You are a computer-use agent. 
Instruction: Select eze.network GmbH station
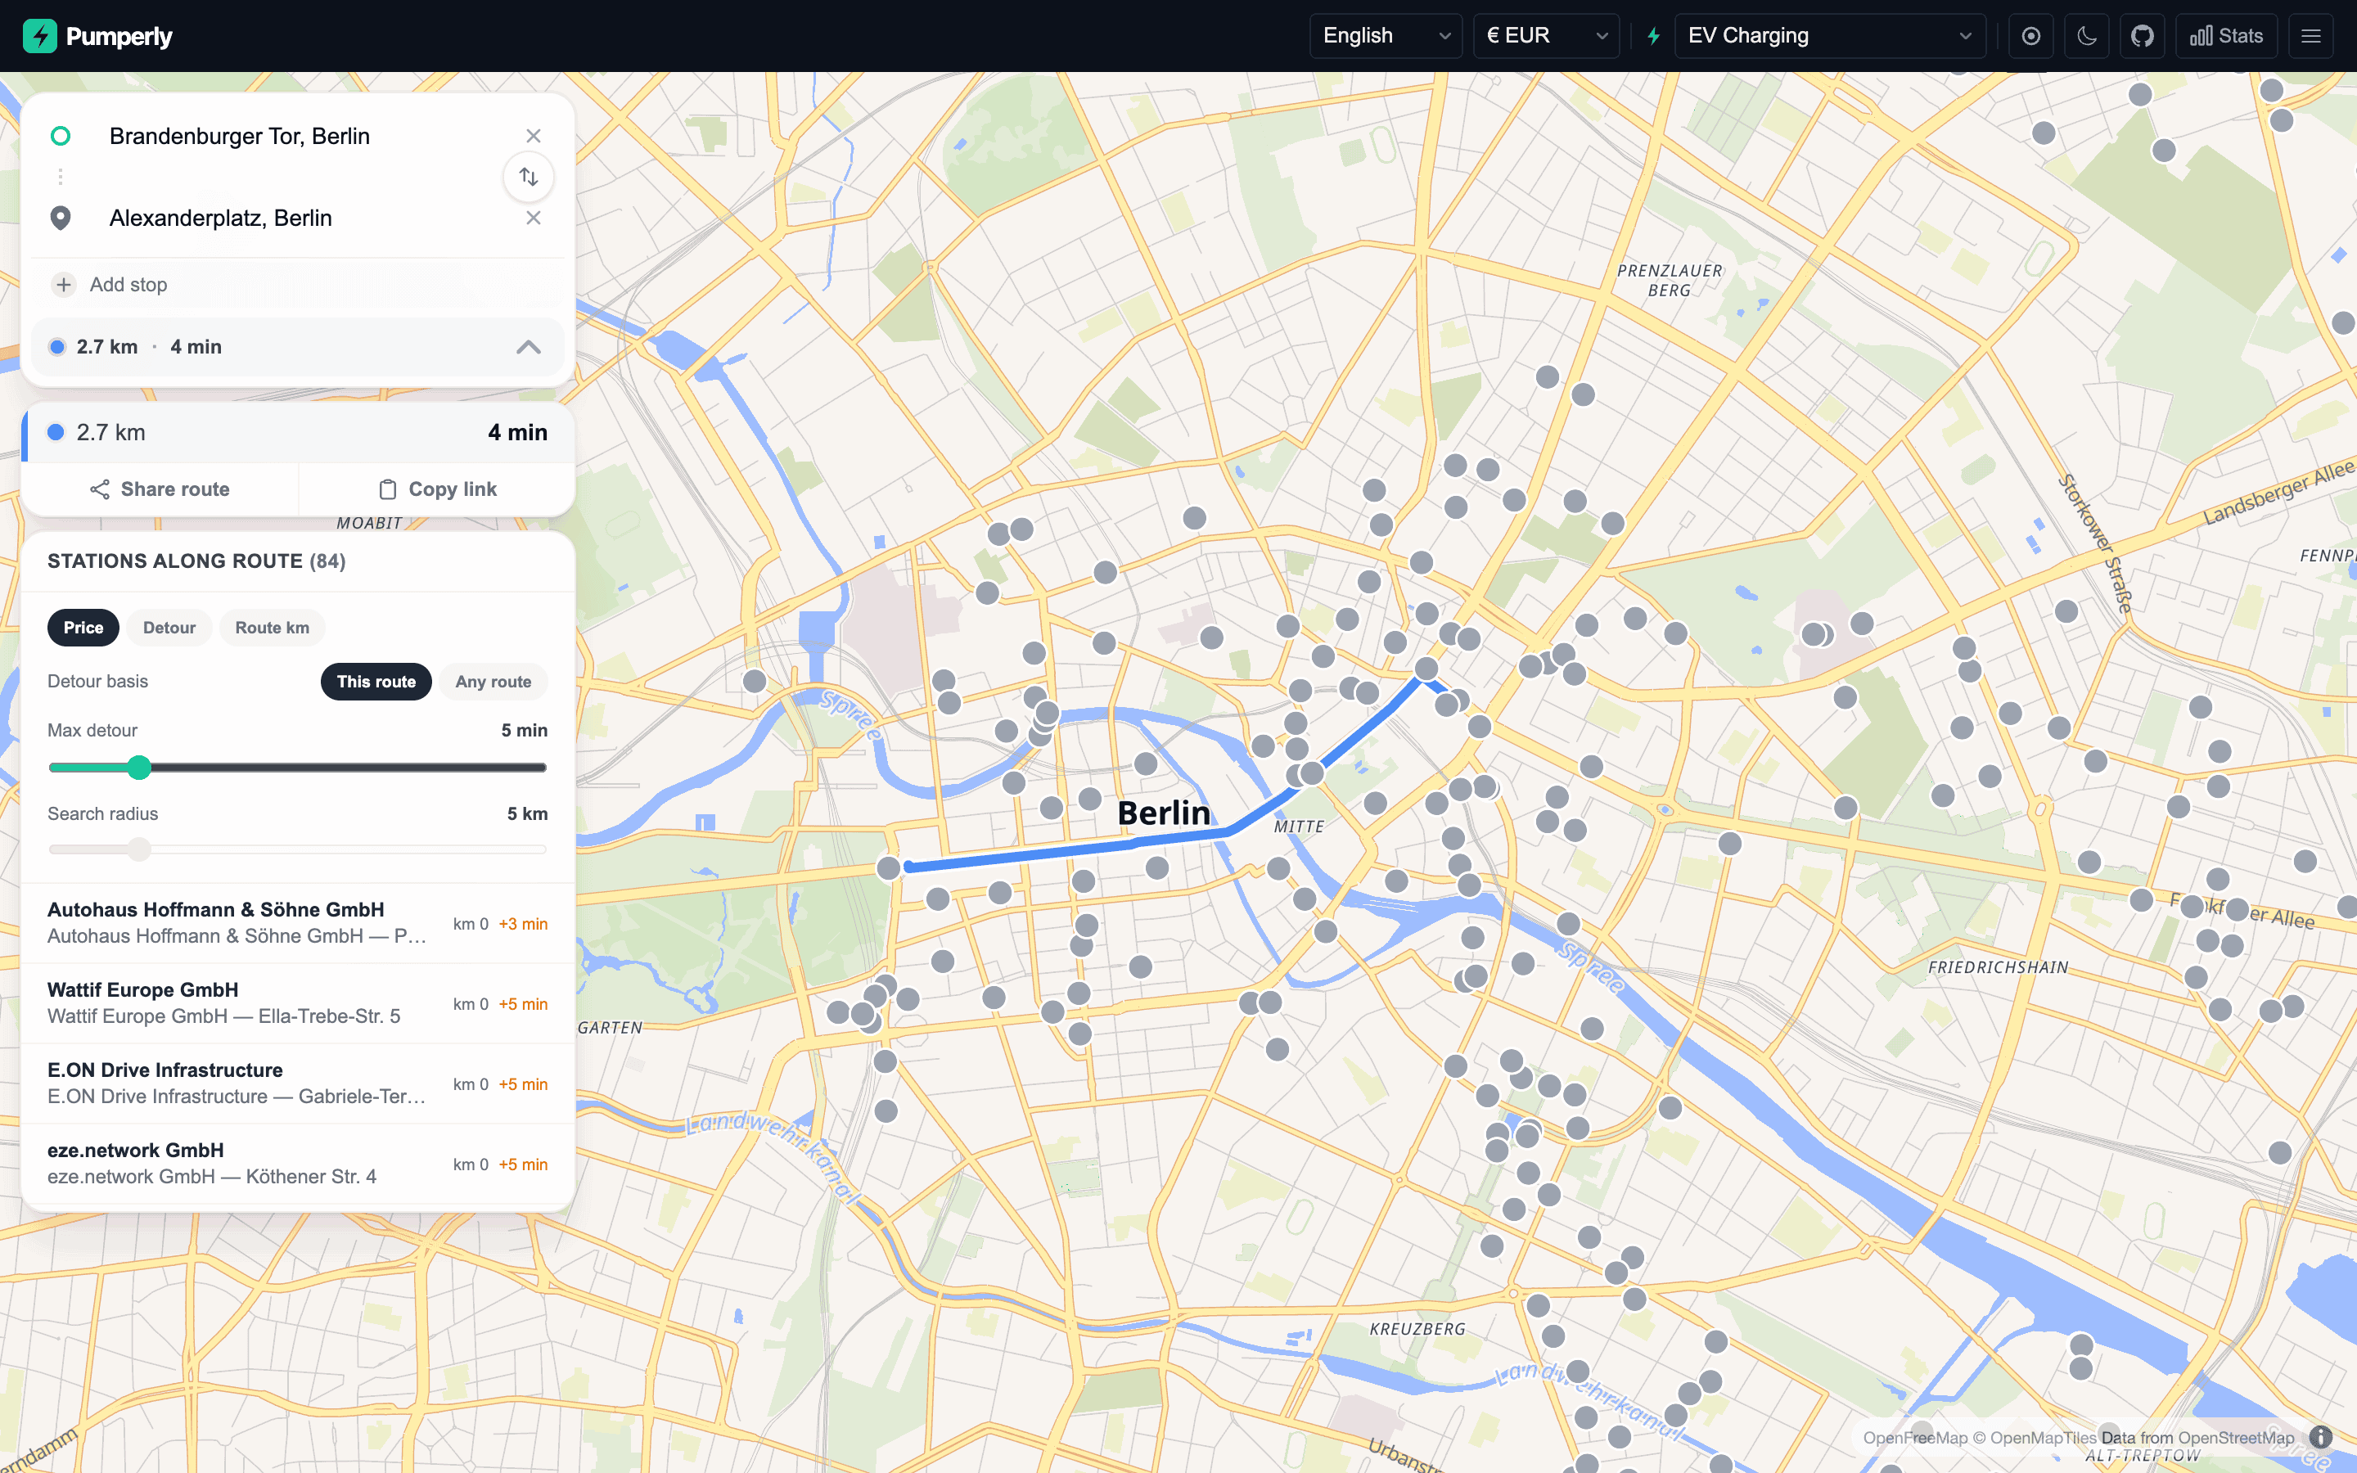point(298,1163)
